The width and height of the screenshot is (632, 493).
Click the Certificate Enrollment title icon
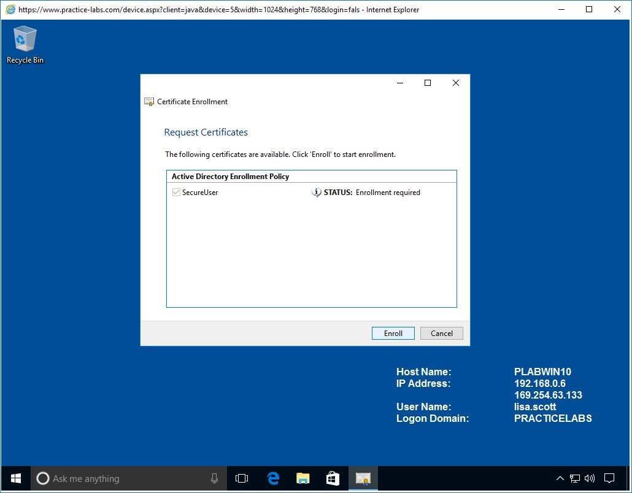click(149, 102)
